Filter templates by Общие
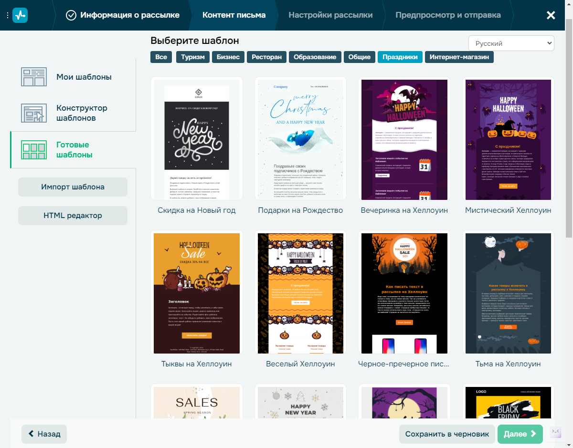Screen dimensions: 573x448 pyautogui.click(x=360, y=57)
